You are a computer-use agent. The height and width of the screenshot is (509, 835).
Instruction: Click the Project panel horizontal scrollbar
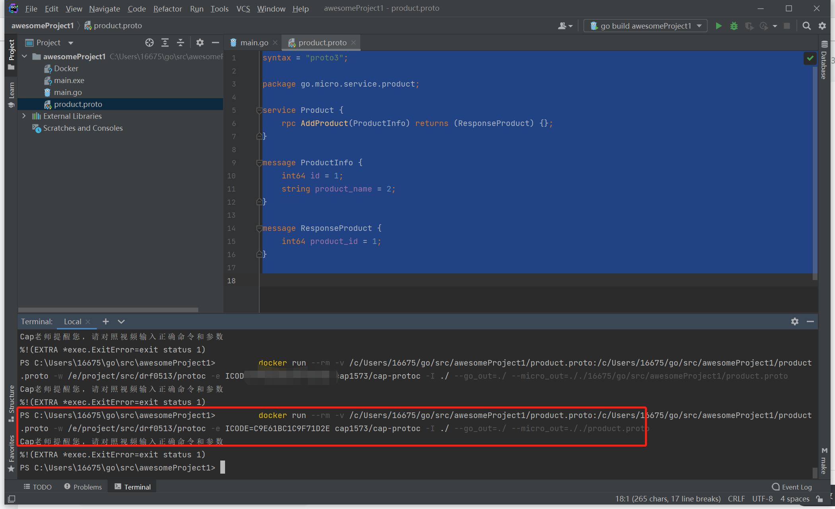coord(108,310)
